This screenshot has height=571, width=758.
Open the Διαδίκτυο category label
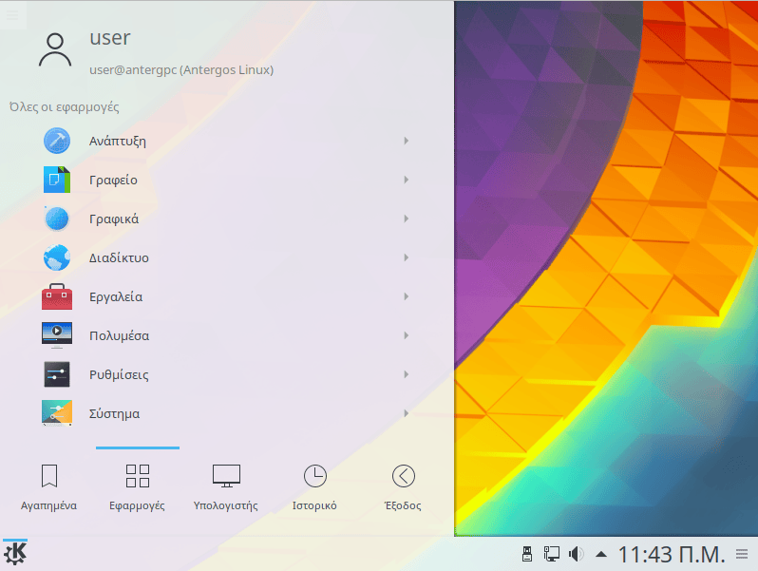click(x=119, y=257)
